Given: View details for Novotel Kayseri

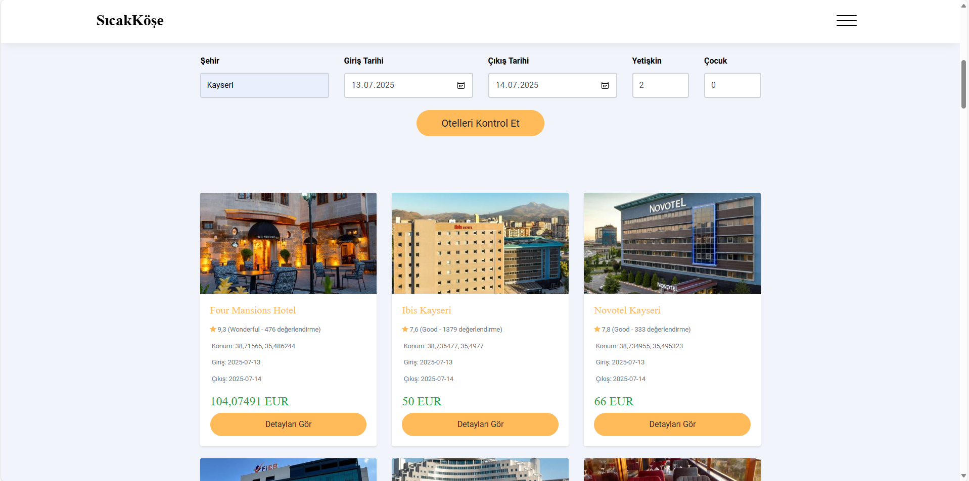Looking at the screenshot, I should pyautogui.click(x=672, y=424).
